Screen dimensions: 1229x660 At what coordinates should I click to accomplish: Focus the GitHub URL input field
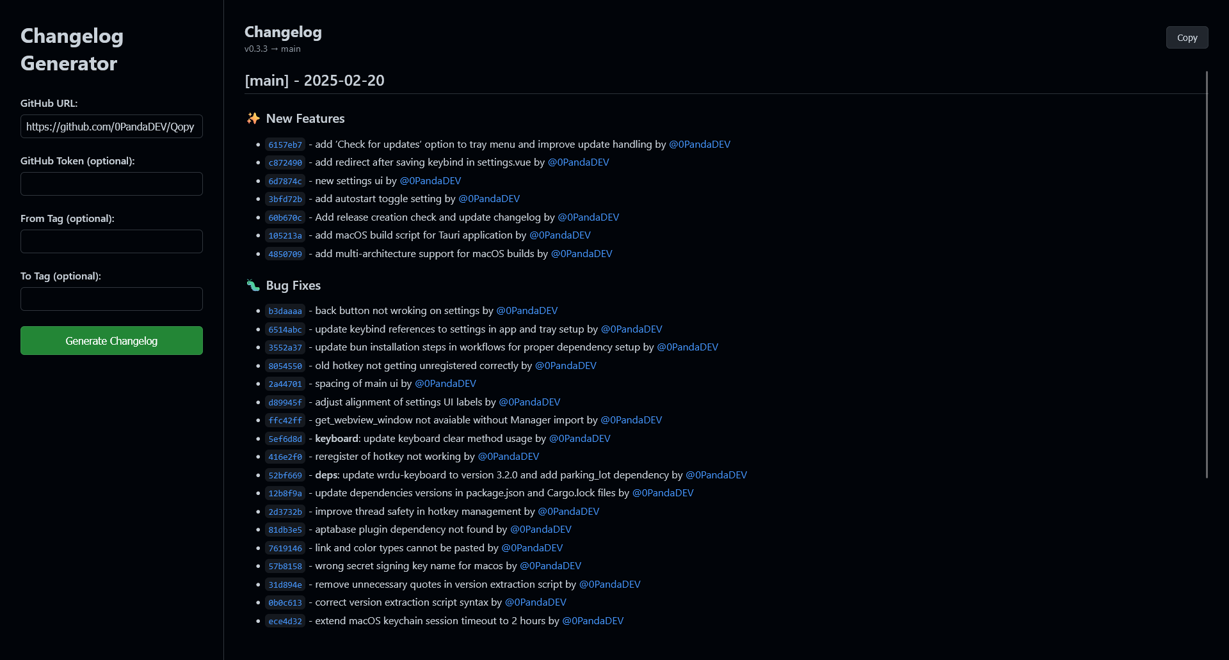tap(111, 127)
